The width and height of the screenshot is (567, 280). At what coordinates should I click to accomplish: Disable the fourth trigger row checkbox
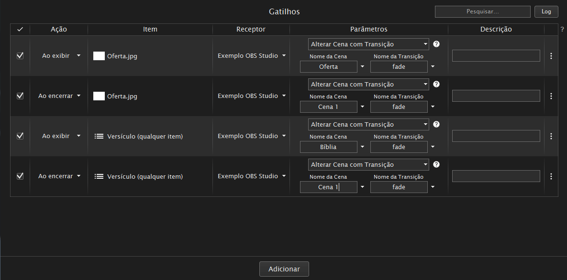pyautogui.click(x=20, y=176)
